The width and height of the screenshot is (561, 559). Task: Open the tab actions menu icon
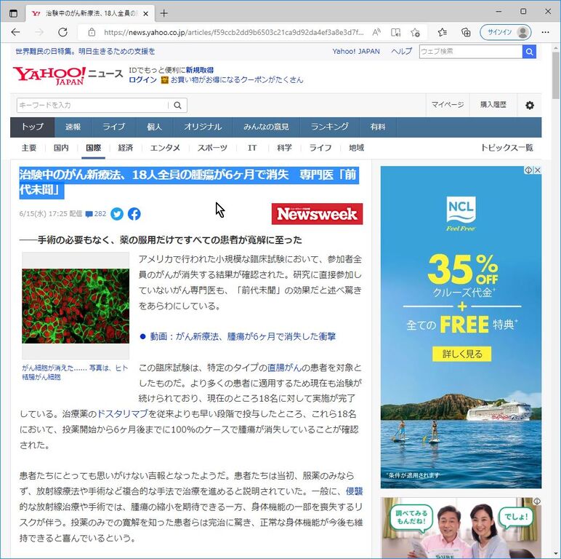click(13, 14)
